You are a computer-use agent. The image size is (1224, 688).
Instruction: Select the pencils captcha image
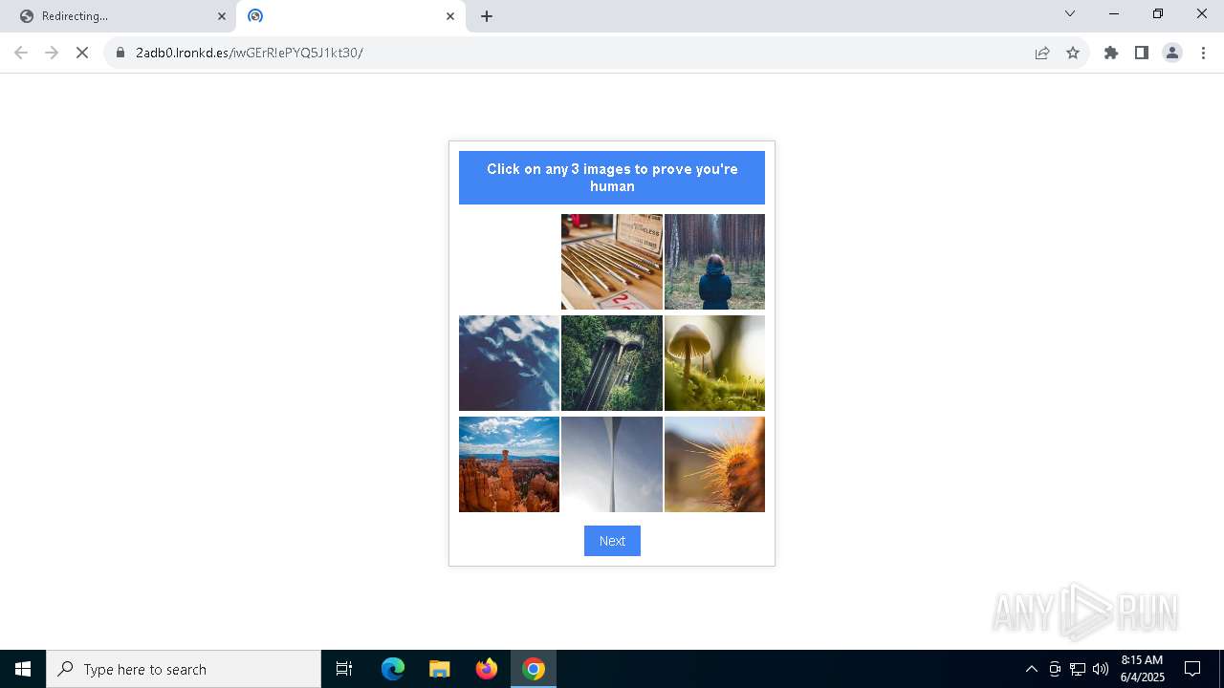point(612,262)
